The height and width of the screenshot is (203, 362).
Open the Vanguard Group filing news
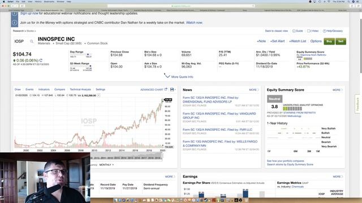pyautogui.click(x=219, y=116)
